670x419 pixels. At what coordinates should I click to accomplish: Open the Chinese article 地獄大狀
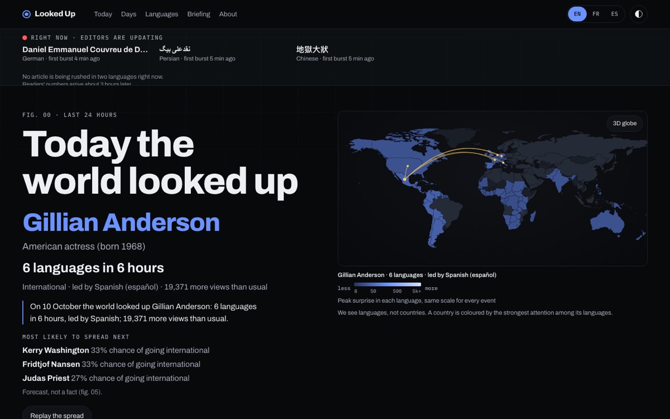tap(311, 50)
